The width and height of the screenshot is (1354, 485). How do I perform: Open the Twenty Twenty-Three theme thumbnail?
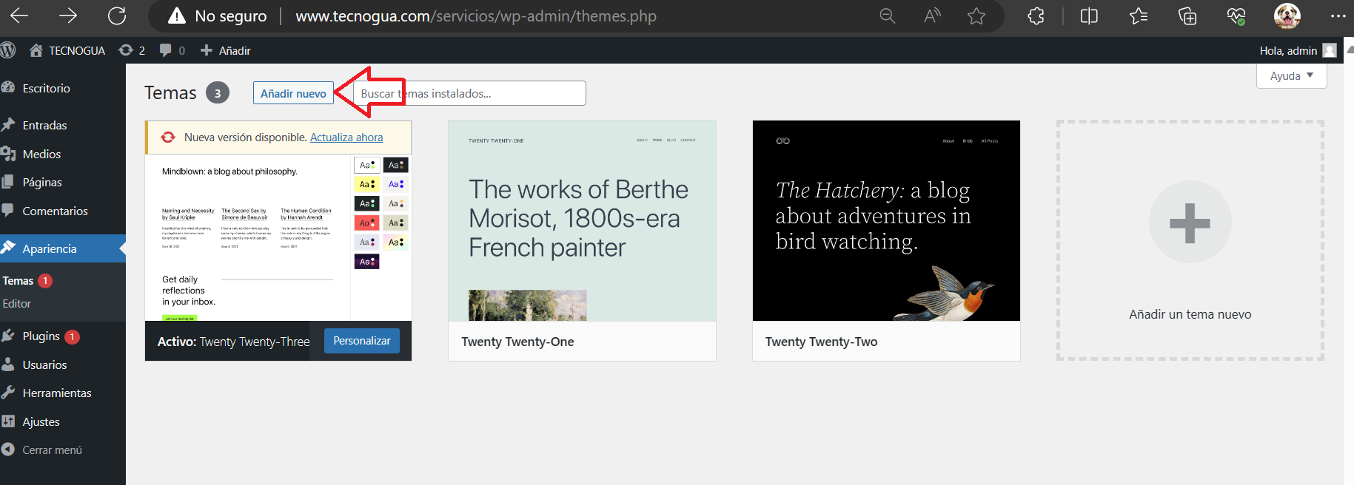coord(278,237)
